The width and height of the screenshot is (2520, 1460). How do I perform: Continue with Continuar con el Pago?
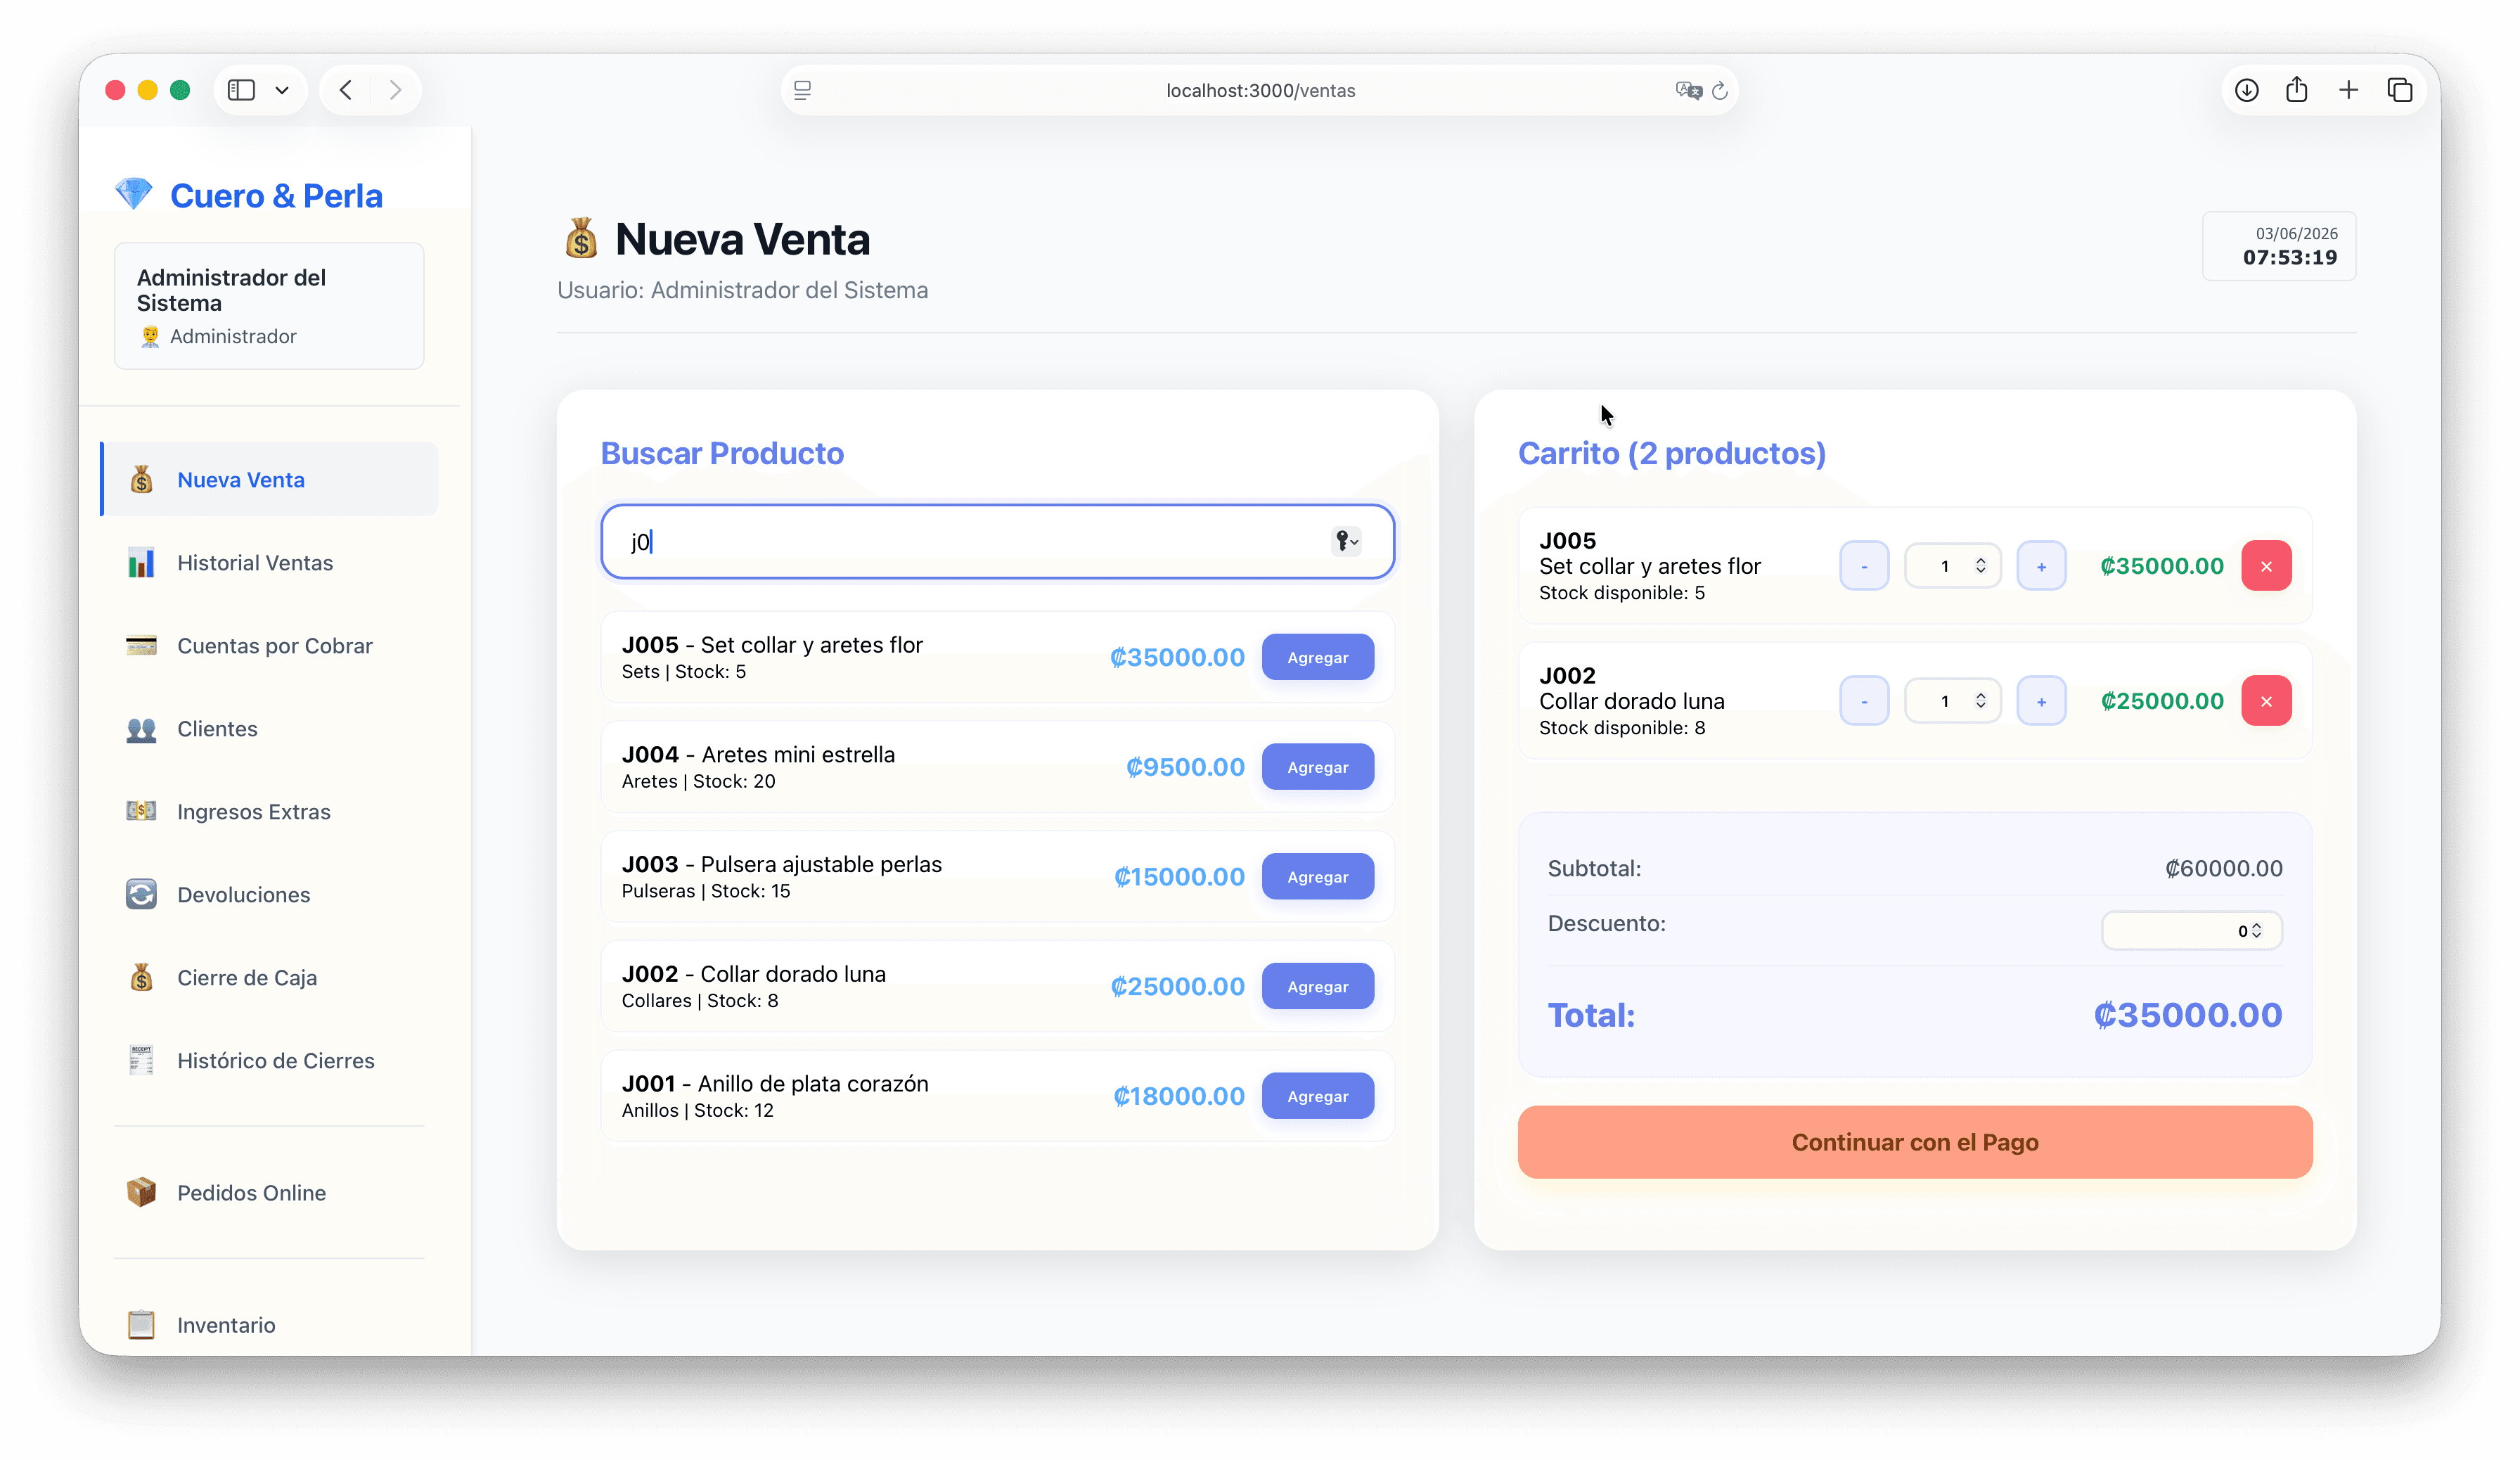[1914, 1142]
